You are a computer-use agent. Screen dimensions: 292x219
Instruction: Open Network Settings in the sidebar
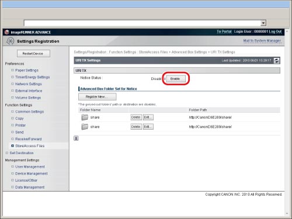tap(29, 84)
